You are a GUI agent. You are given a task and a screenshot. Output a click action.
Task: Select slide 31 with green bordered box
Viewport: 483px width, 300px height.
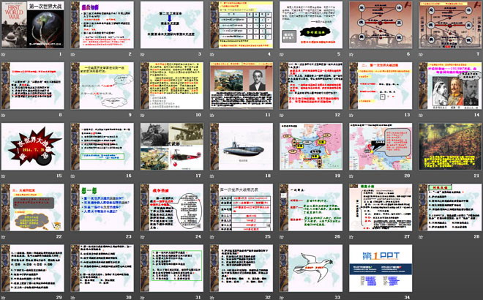click(x=172, y=269)
